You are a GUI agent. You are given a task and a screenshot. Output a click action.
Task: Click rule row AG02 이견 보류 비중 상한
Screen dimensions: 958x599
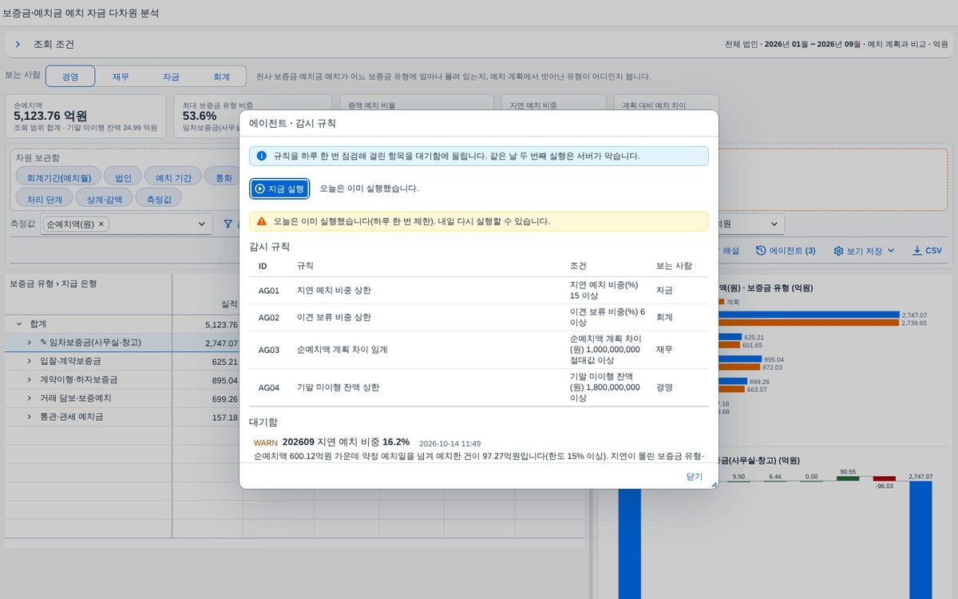pos(479,317)
